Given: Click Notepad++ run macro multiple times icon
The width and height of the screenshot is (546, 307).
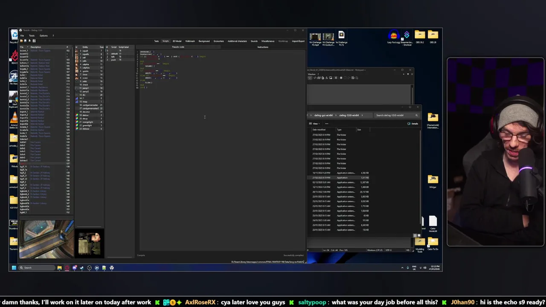Looking at the screenshot, I should coord(353,78).
